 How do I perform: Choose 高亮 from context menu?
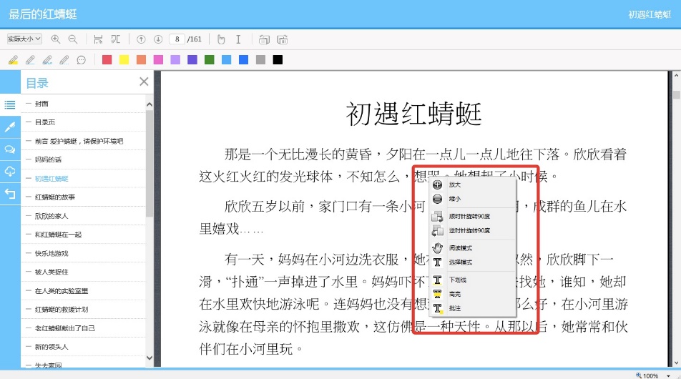(473, 295)
